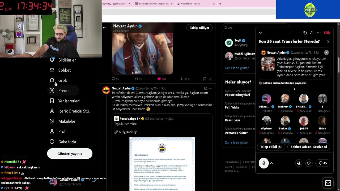Open Space participants people icon

tap(299, 163)
